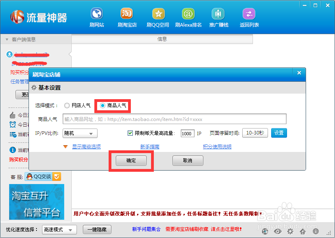Click the 一键隐藏 button

(97, 230)
